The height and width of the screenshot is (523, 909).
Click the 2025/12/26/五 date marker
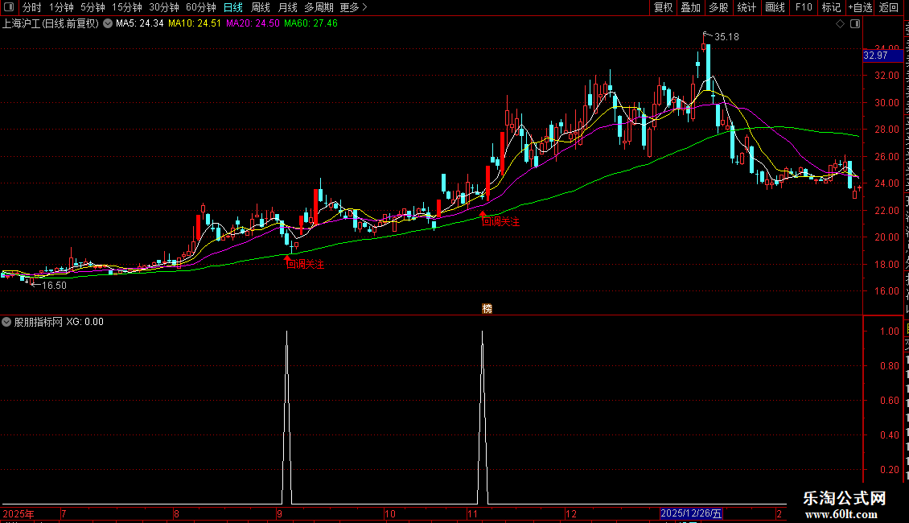[x=691, y=513]
